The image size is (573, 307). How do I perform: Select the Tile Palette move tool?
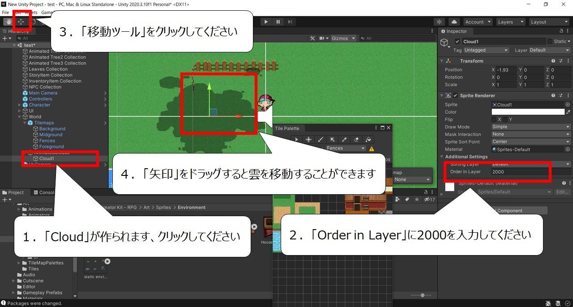click(x=308, y=139)
